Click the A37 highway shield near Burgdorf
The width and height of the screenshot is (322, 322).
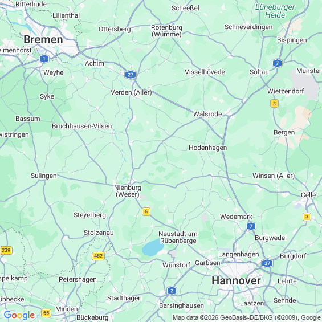pos(267,263)
